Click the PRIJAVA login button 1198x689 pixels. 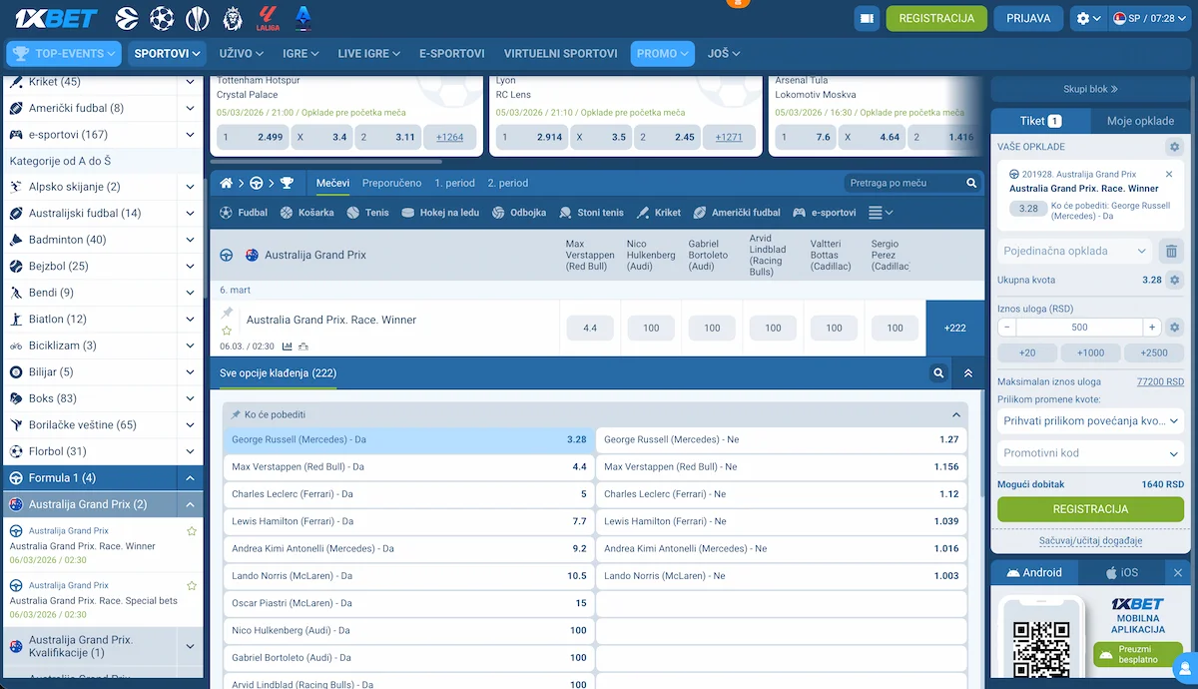(1028, 18)
